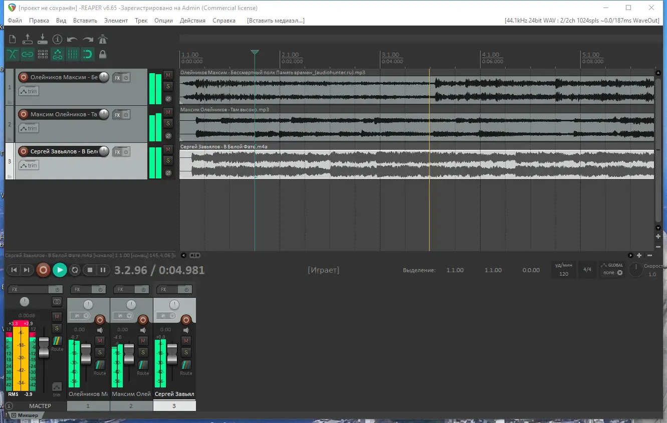Toggle input monitoring speaker on mixer channel 2
This screenshot has width=667, height=423.
click(x=143, y=330)
